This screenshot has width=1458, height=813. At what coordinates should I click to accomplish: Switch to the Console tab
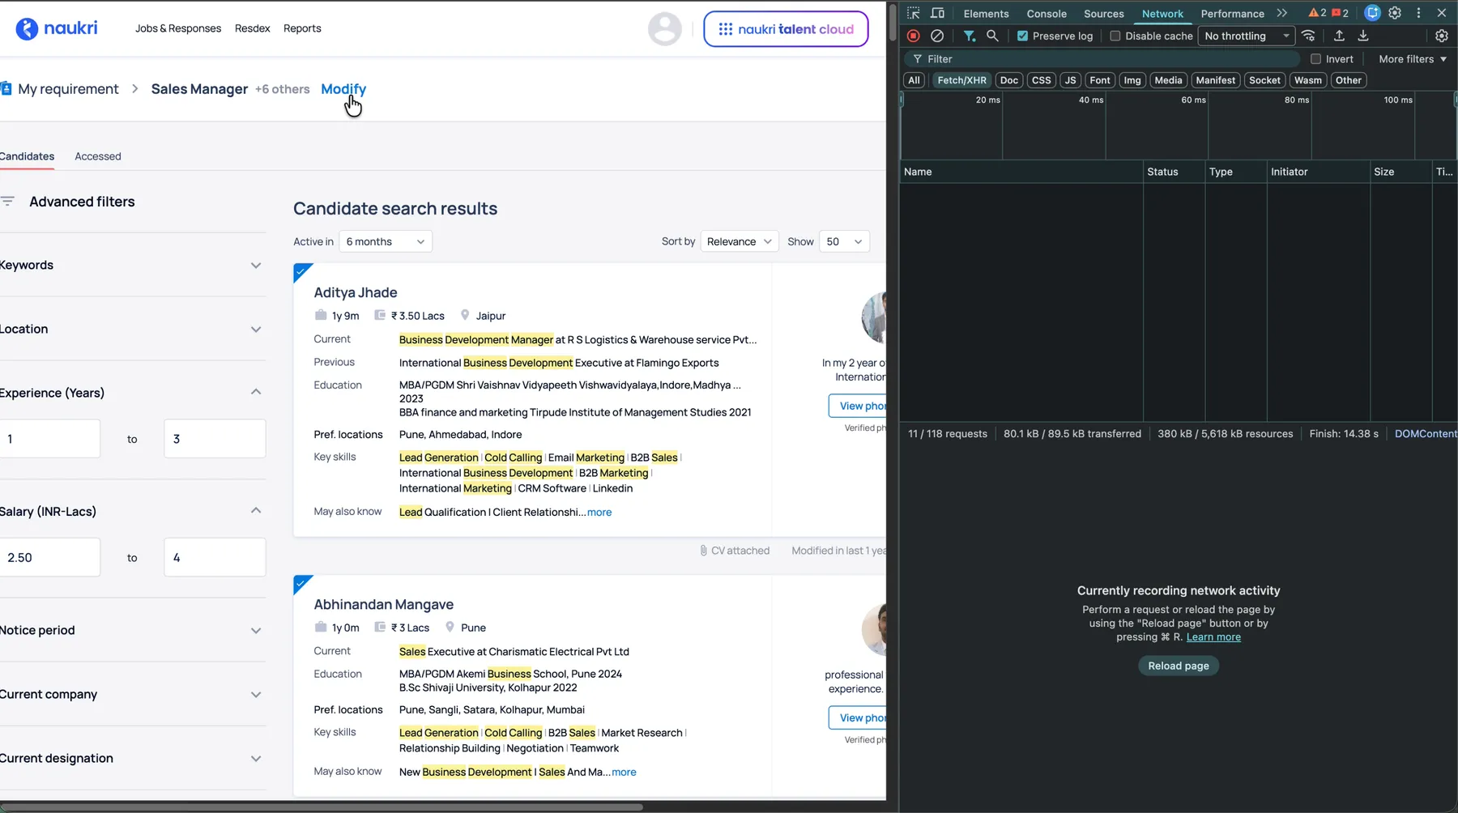point(1047,14)
